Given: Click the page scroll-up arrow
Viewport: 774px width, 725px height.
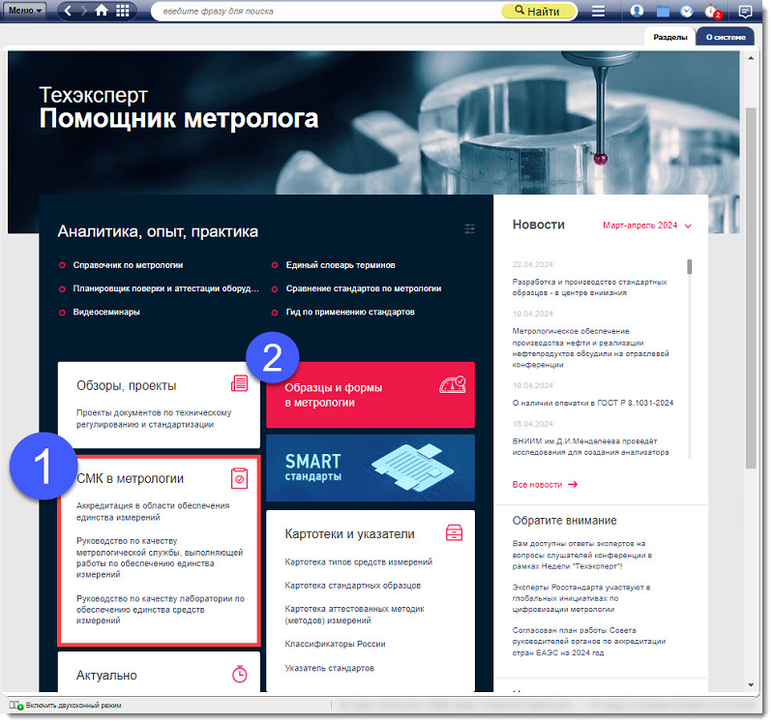Looking at the screenshot, I should coord(751,58).
